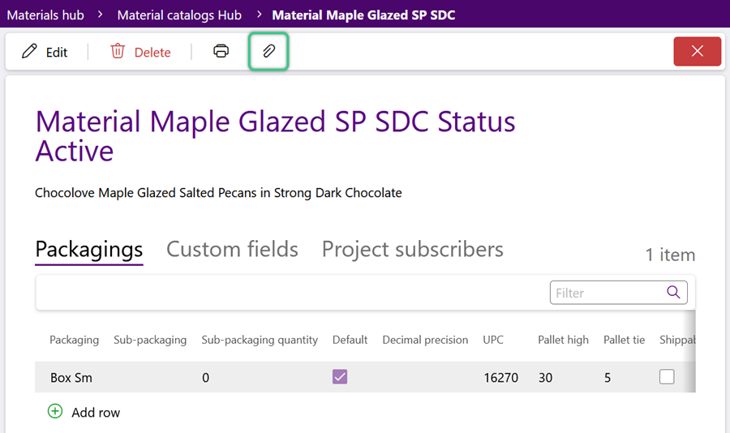This screenshot has width=730, height=433.
Task: Uncheck the Default checkbox for Box Sm
Action: [x=340, y=377]
